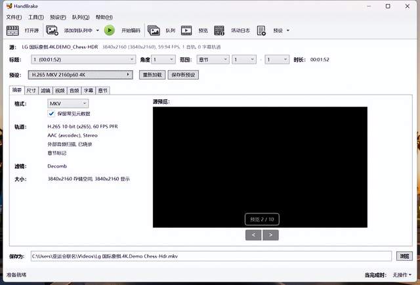Screen dimensions: 420x285
Task: Toggle the 保留常见元数据 checkbox
Action: [x=51, y=114]
